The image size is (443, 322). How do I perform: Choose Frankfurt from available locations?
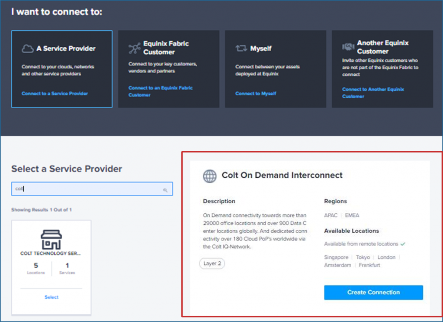pos(369,265)
